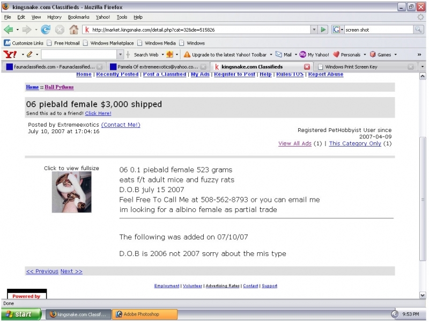Open Yahoo Mail from the toolbar

click(284, 55)
